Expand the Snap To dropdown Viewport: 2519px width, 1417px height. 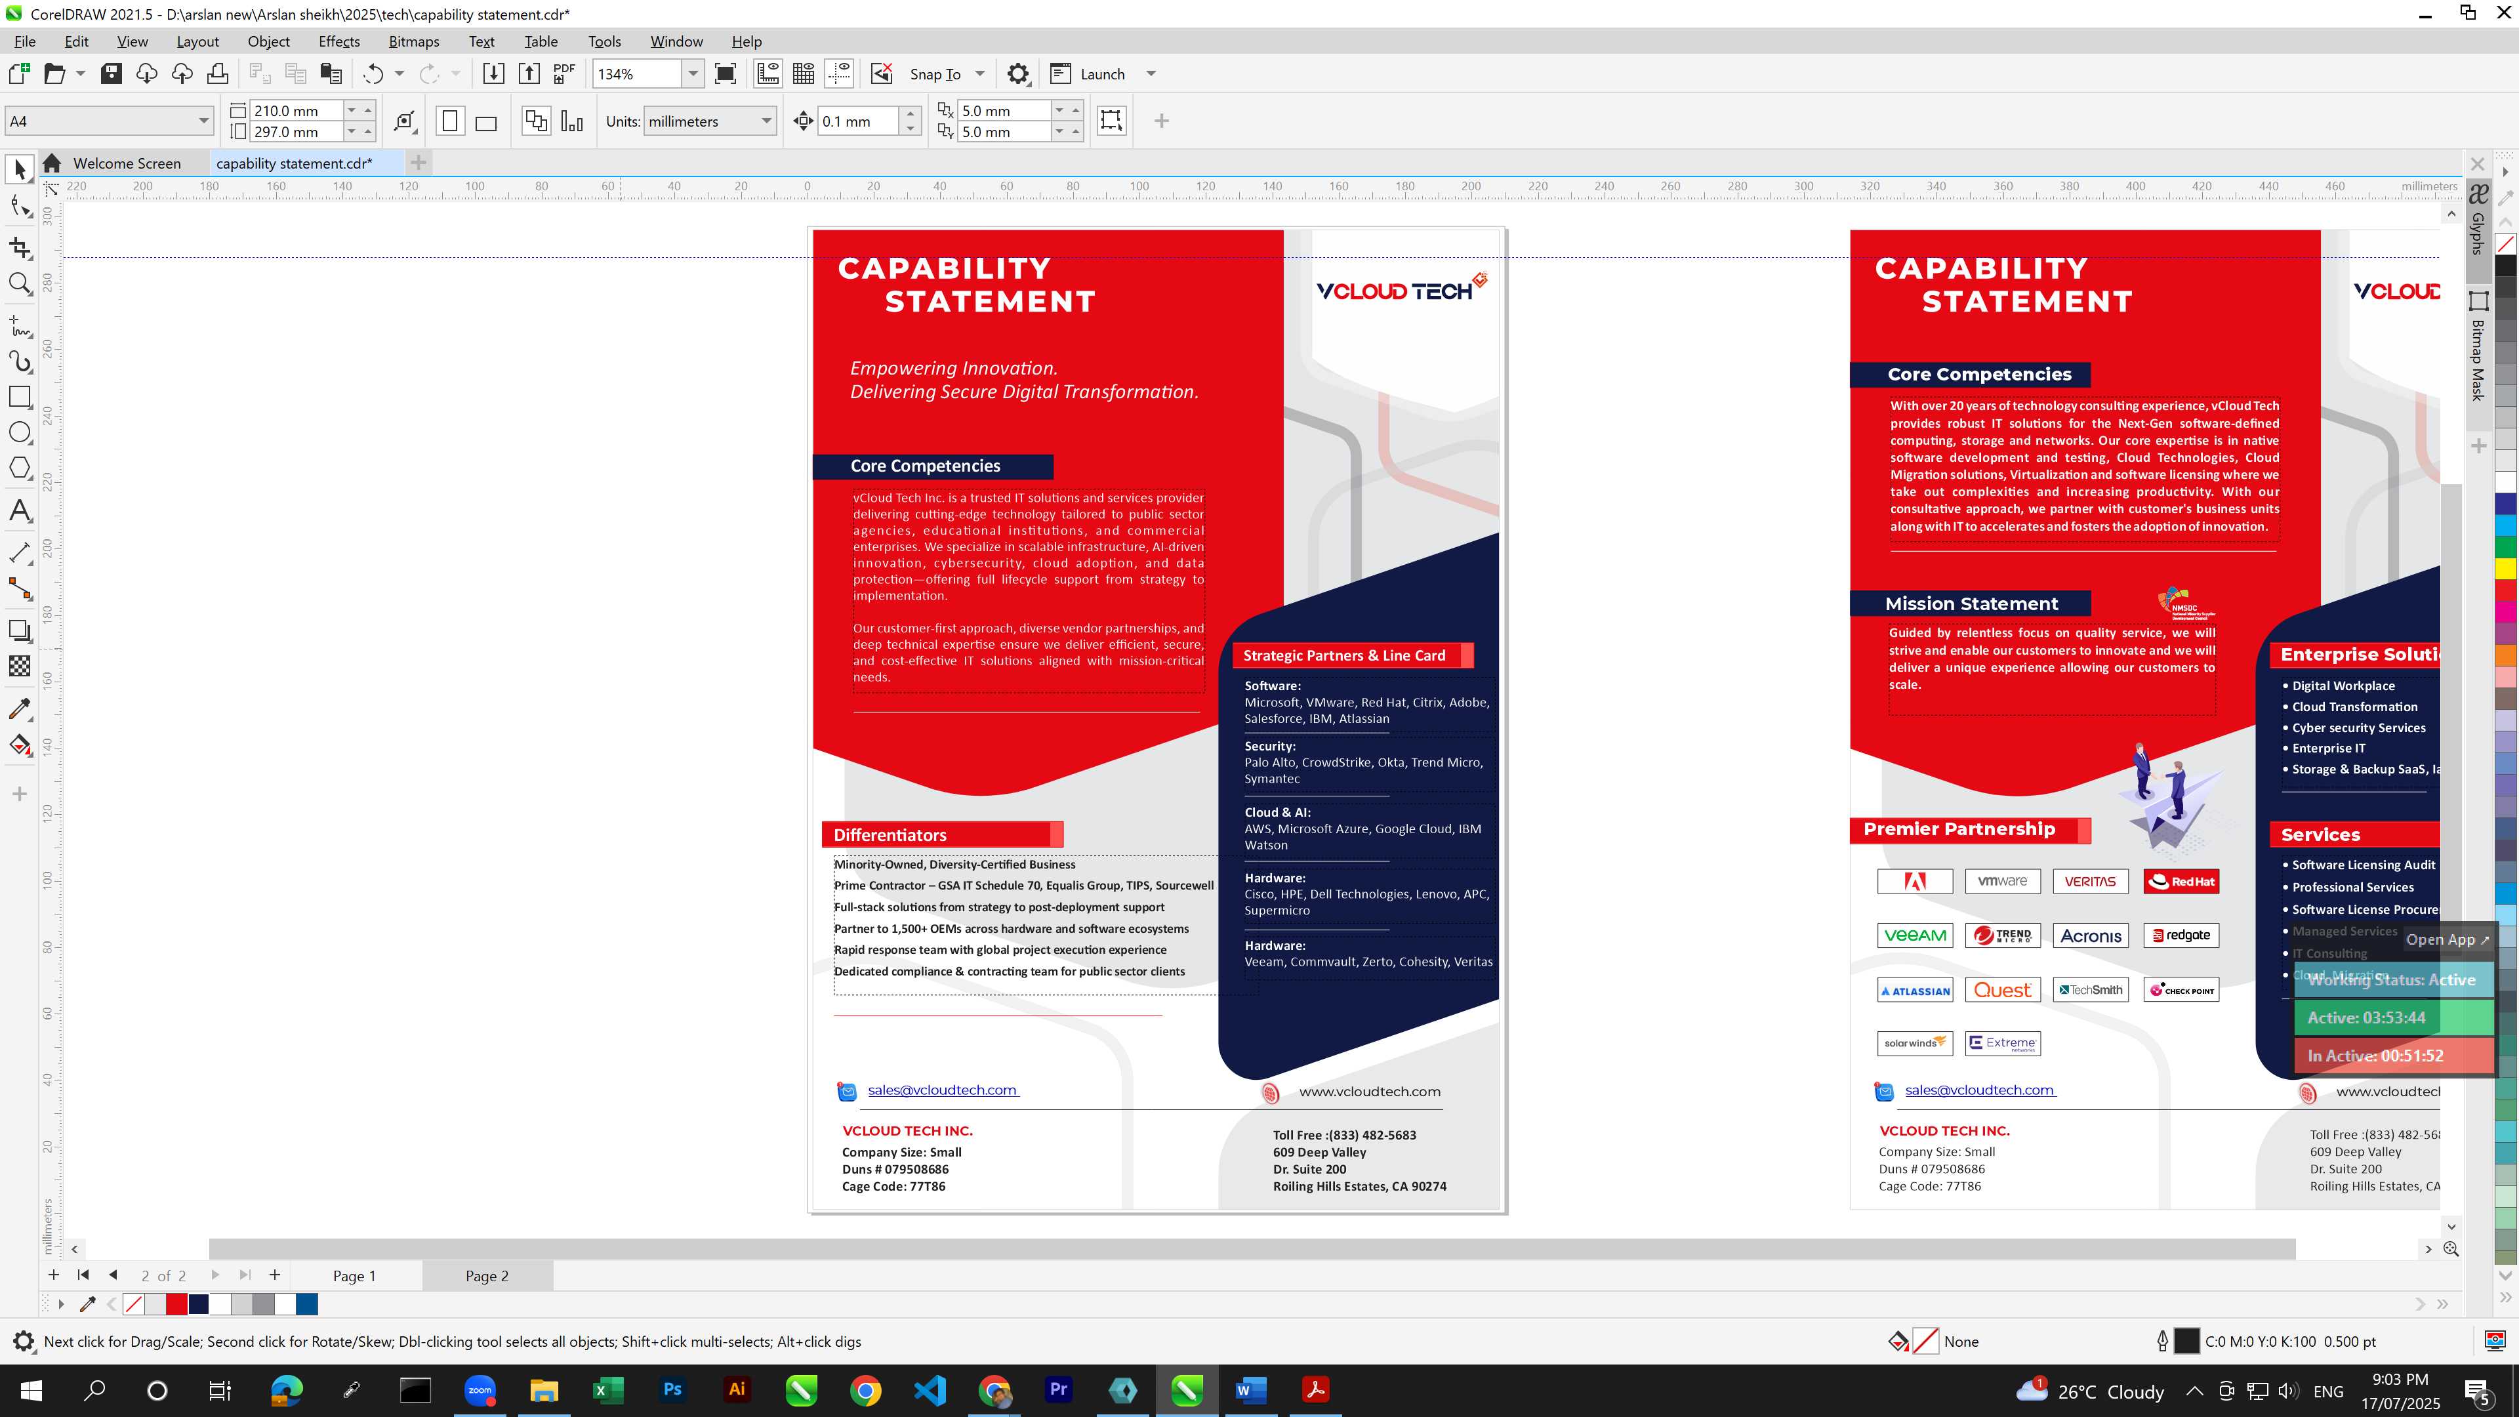pyautogui.click(x=980, y=73)
